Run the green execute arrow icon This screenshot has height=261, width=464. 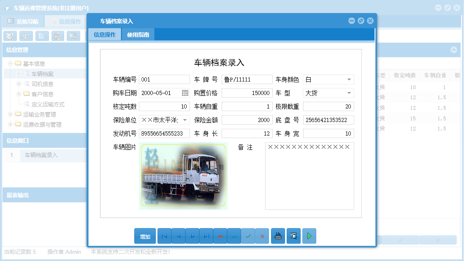309,236
